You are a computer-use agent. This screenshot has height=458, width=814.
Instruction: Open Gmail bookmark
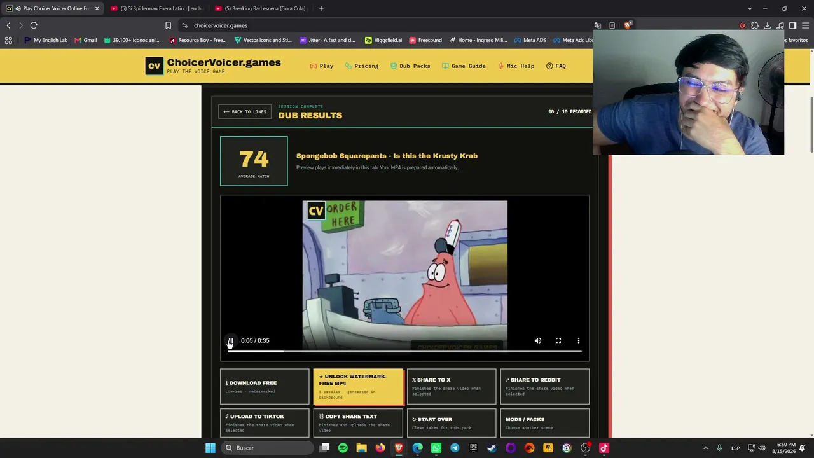(x=86, y=40)
